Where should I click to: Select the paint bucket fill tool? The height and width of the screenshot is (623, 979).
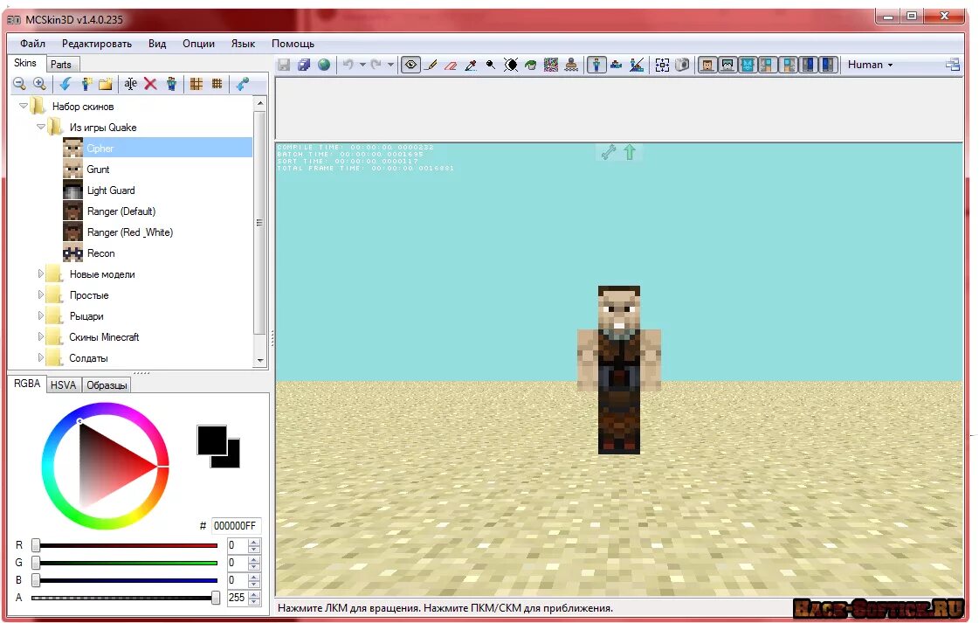tap(531, 65)
